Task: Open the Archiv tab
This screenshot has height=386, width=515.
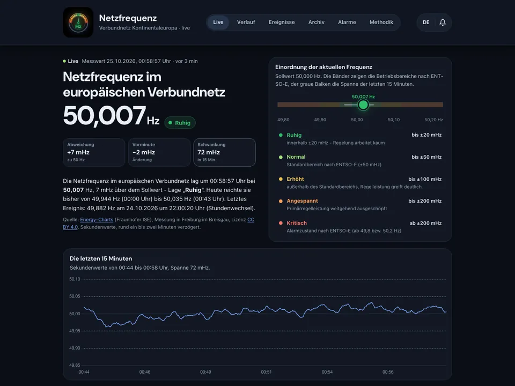Action: coord(317,23)
